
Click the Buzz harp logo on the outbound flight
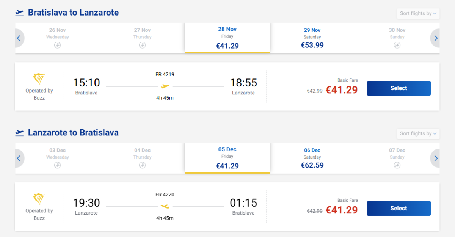tap(39, 79)
